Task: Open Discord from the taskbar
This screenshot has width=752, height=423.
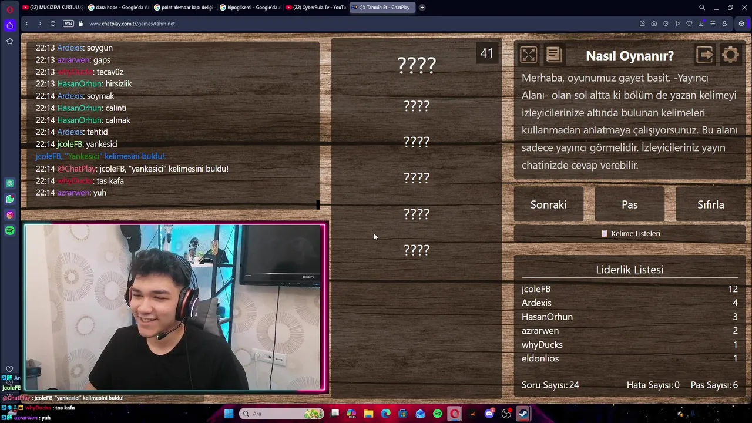Action: click(x=489, y=414)
